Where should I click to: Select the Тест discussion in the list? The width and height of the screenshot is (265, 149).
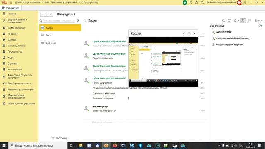60,35
